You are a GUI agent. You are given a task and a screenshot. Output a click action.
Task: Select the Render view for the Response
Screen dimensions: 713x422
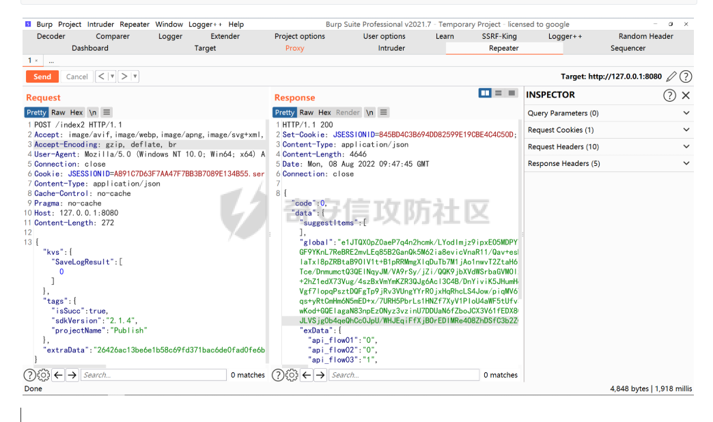point(348,112)
